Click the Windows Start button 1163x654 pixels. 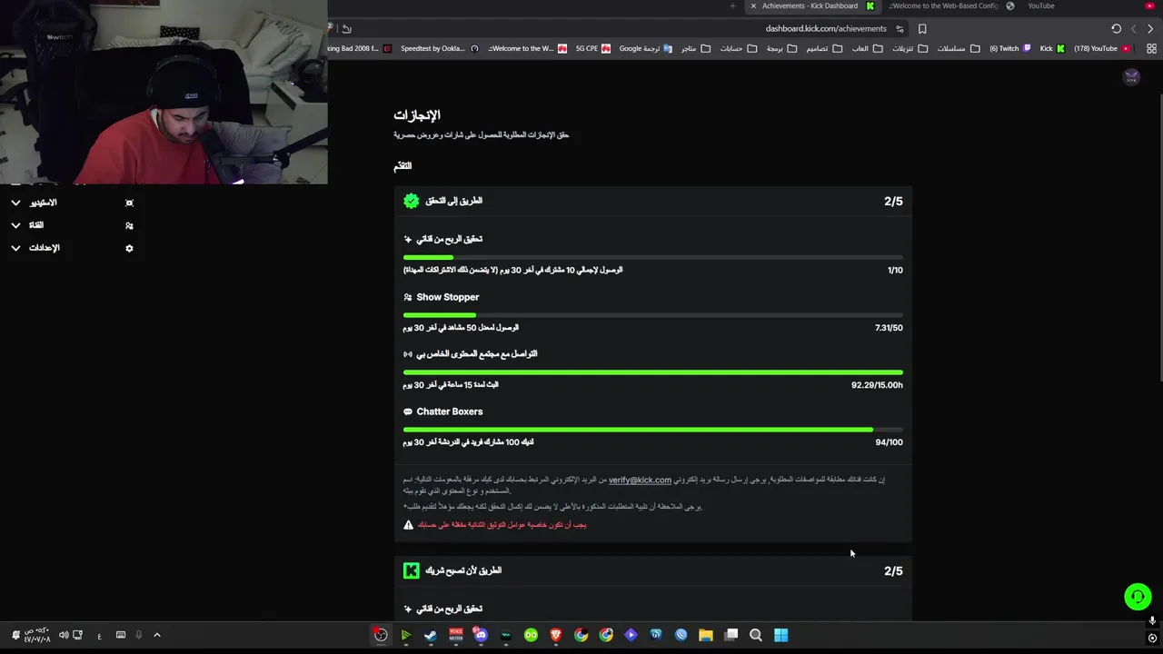(x=781, y=635)
